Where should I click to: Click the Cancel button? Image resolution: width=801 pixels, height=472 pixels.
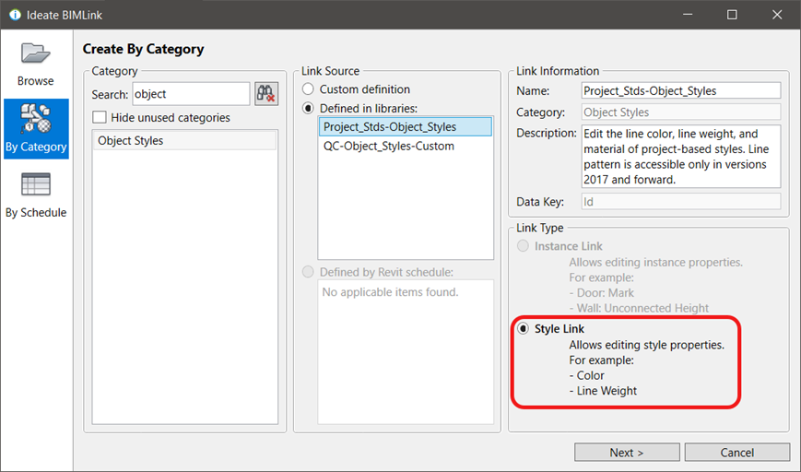(x=737, y=452)
